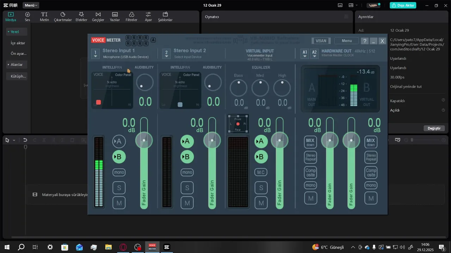
Task: Mute Stereo Input 1 with M button
Action: click(x=119, y=203)
